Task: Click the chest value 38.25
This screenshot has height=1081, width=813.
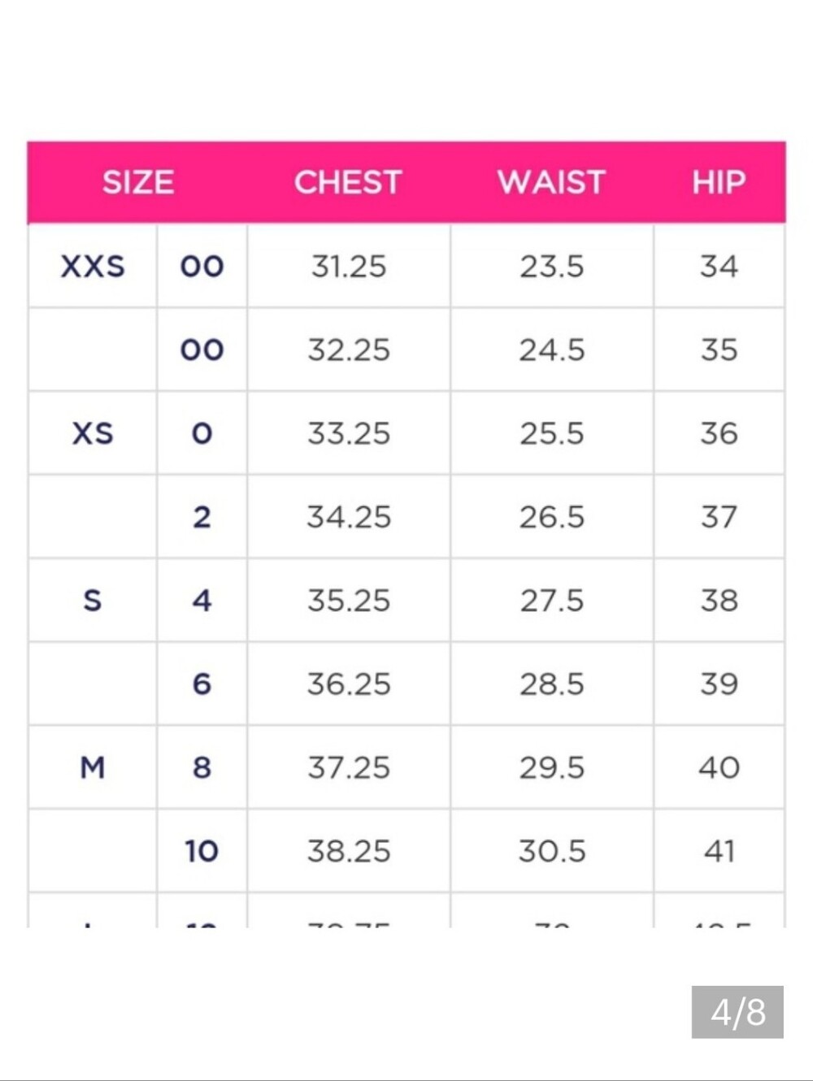Action: pos(349,851)
